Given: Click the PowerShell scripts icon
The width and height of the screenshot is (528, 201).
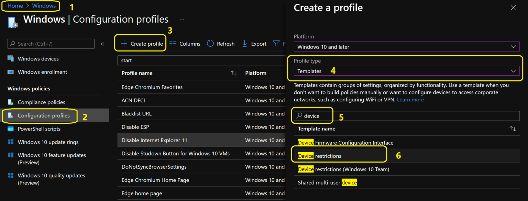Looking at the screenshot, I should click(11, 129).
